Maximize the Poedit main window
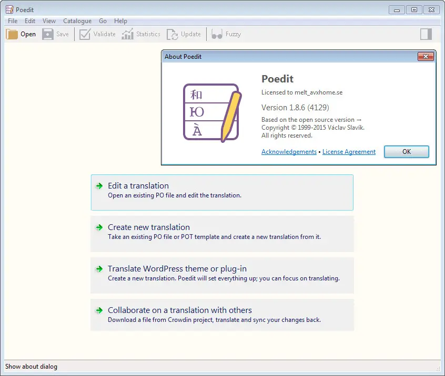Viewport: 445px width, 376px height. click(414, 10)
